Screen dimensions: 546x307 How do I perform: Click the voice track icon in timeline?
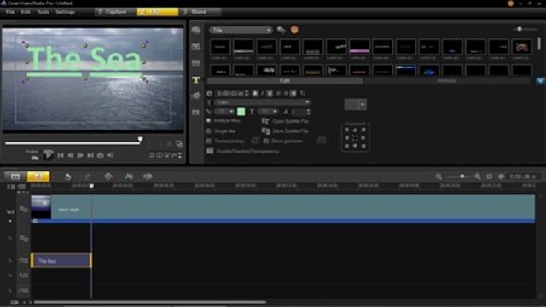24,275
